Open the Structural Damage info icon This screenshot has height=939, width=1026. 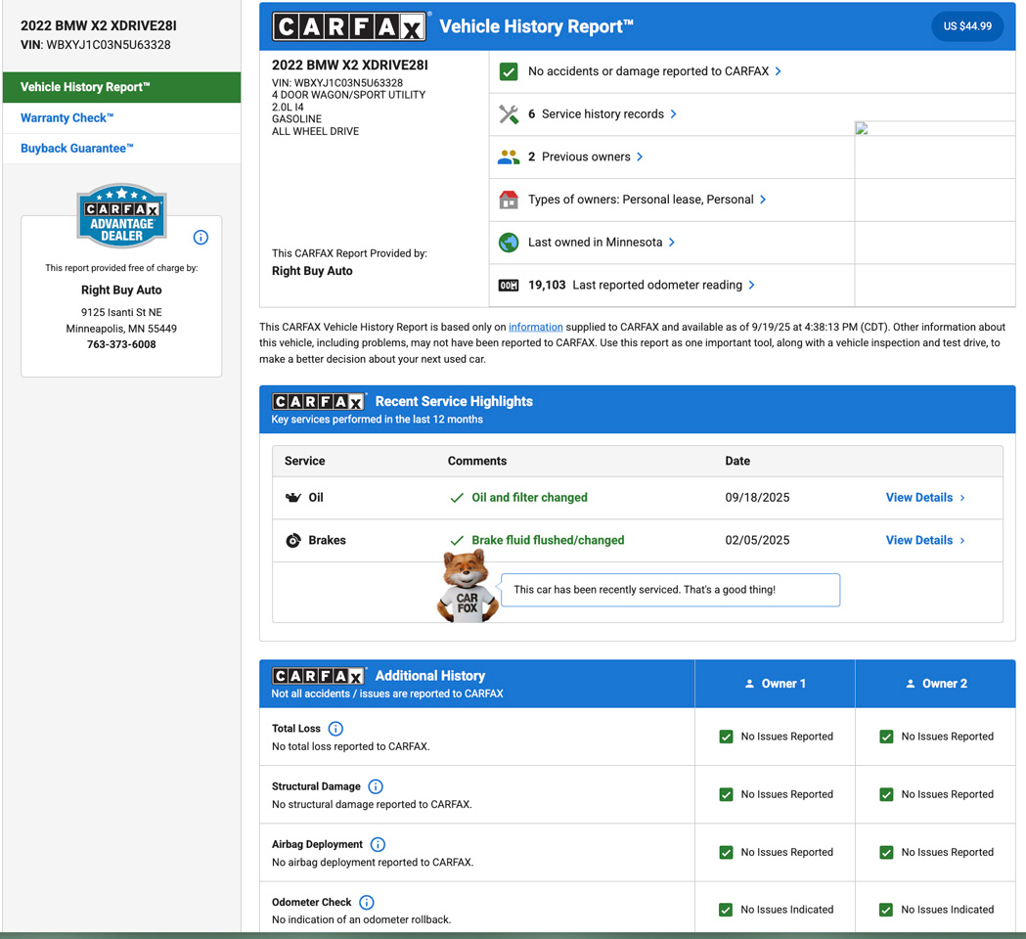(376, 786)
